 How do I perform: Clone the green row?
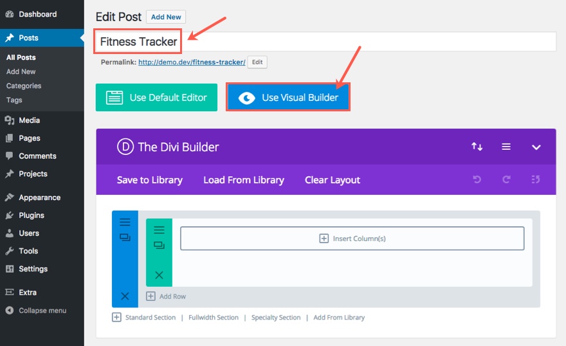[x=159, y=245]
